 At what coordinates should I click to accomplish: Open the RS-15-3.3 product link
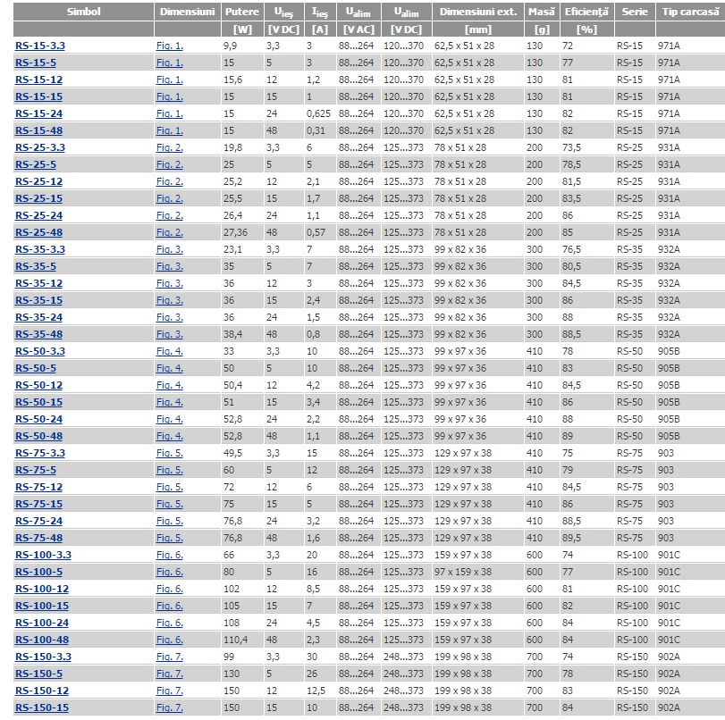pos(40,46)
